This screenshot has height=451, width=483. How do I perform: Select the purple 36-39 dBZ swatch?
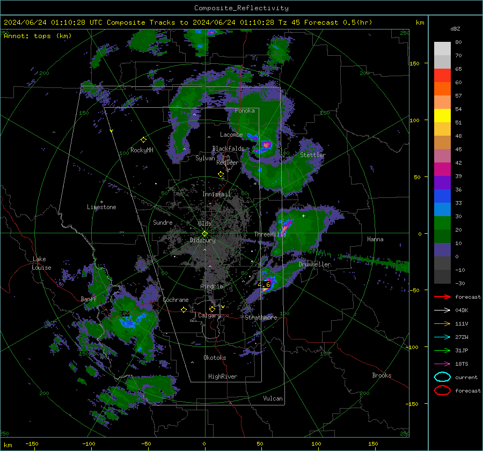point(442,182)
